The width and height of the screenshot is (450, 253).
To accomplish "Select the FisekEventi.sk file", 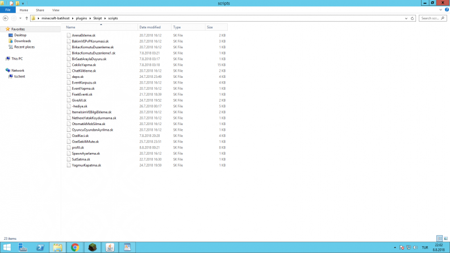I will pyautogui.click(x=82, y=94).
